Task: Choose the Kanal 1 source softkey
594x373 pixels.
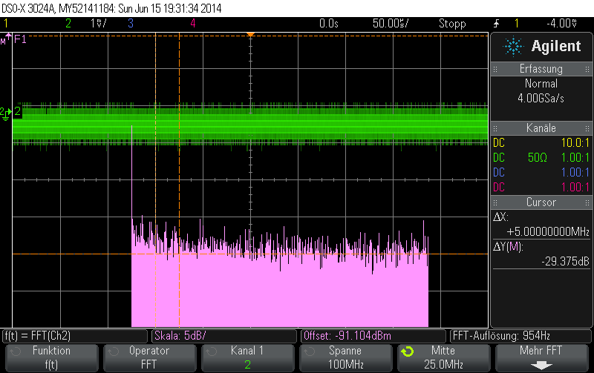Action: (248, 357)
